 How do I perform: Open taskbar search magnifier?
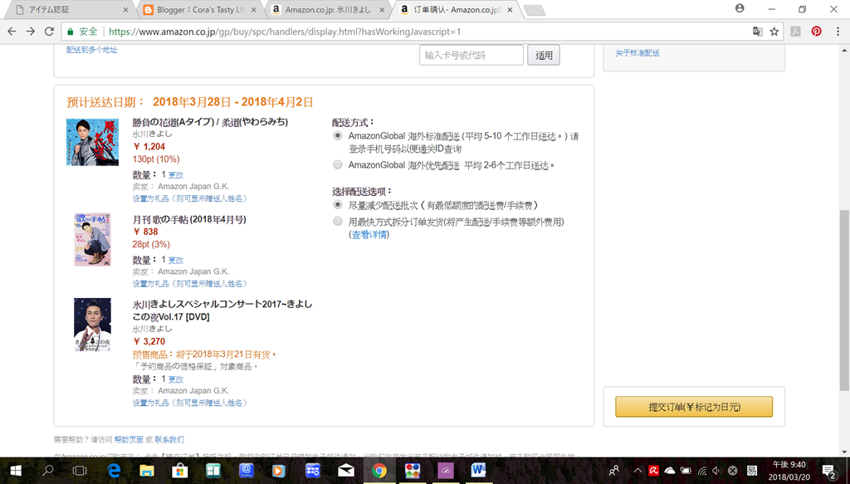[x=47, y=471]
